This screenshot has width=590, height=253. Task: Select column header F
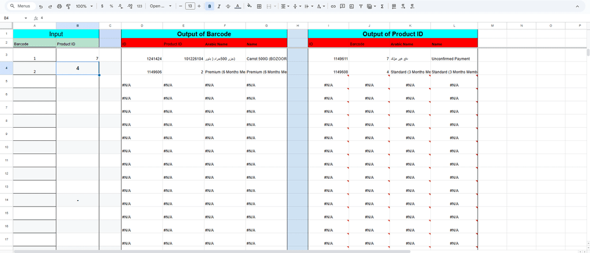tap(225, 25)
